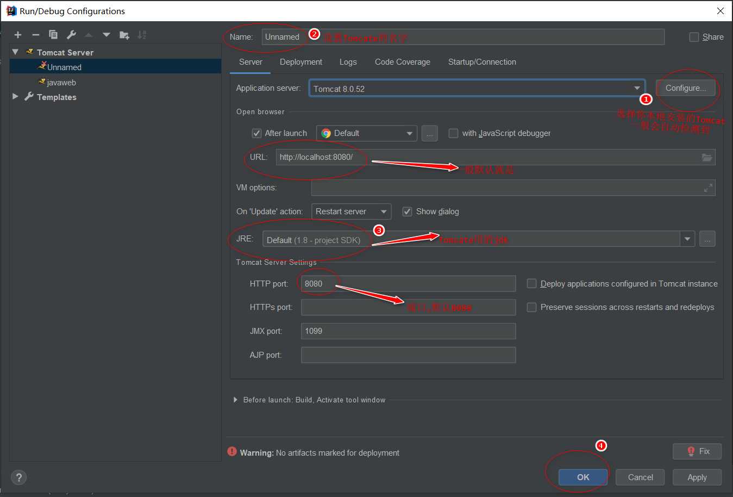Enable the Share checkbox

coord(694,37)
